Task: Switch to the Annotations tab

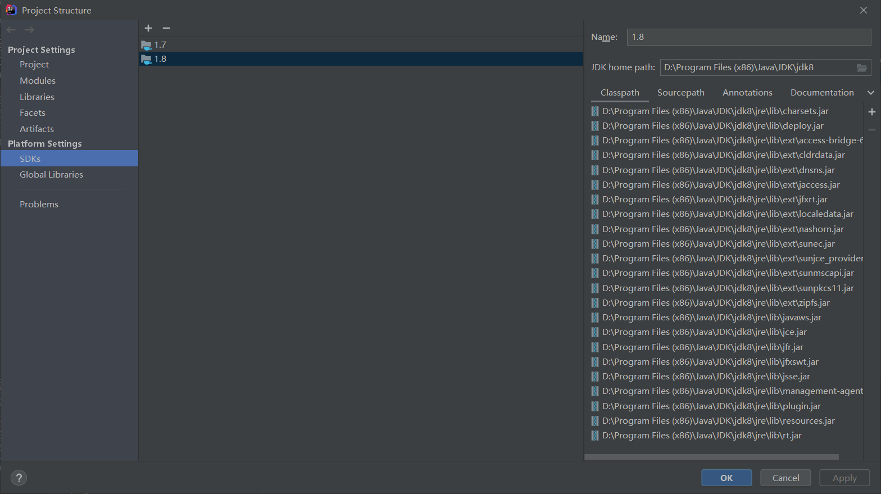Action: 747,93
